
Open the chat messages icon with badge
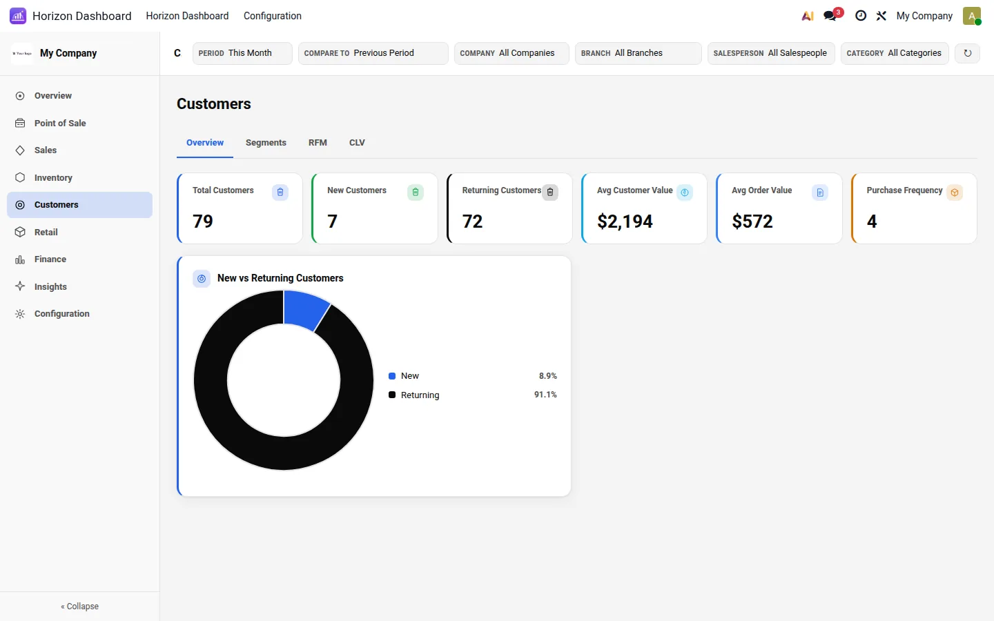click(x=831, y=15)
